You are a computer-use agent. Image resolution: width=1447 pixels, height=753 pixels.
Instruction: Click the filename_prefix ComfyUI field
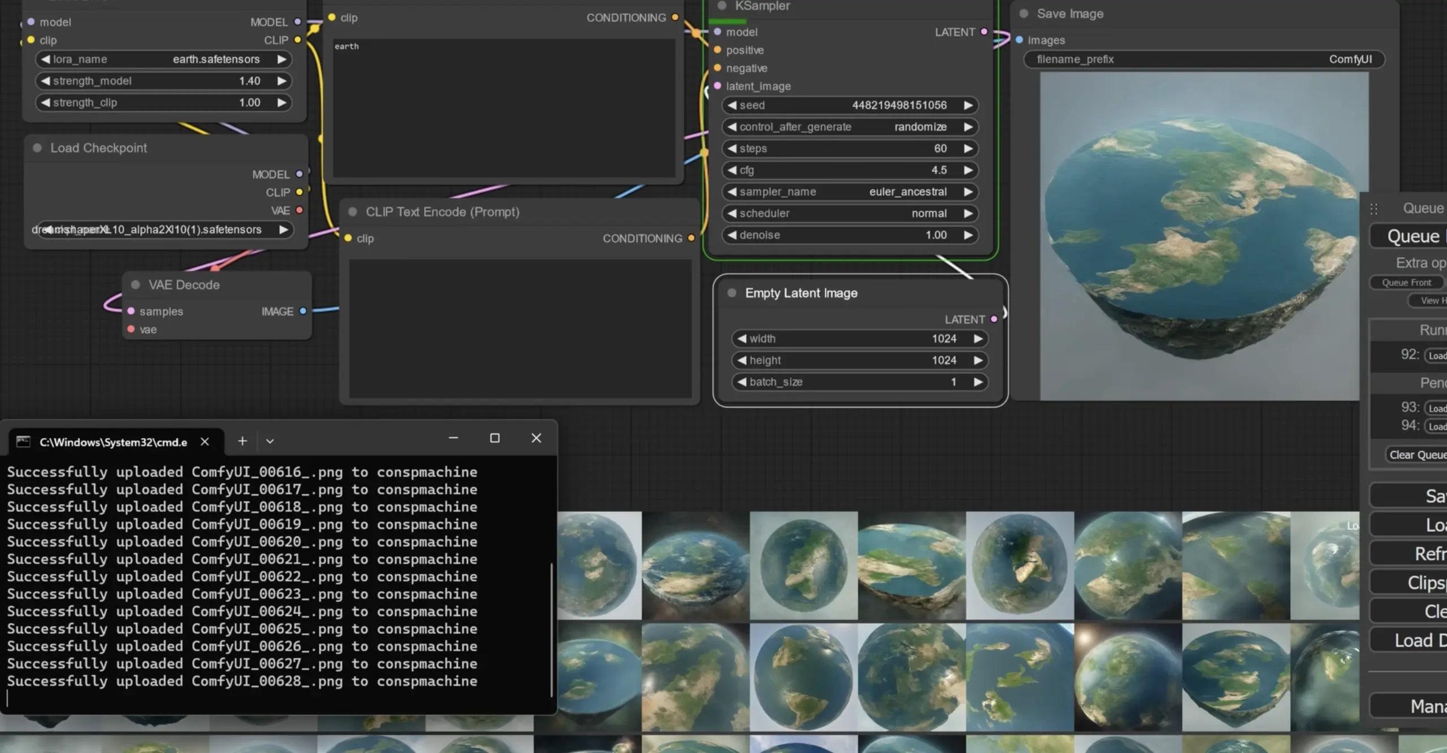click(1204, 59)
